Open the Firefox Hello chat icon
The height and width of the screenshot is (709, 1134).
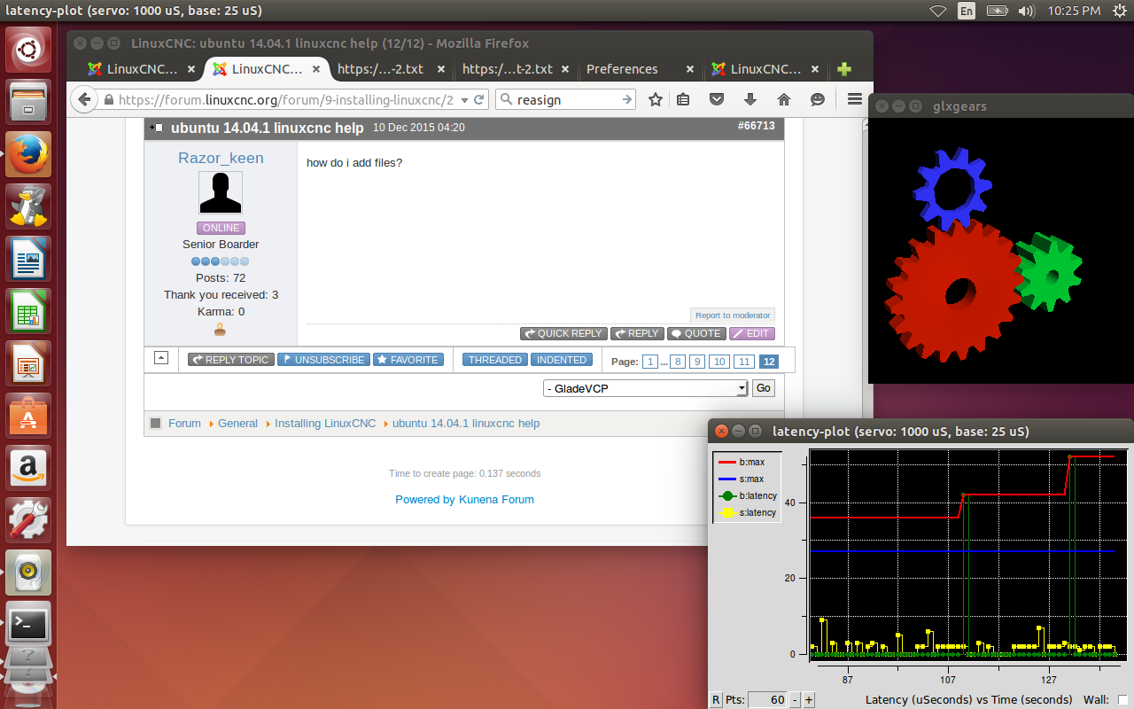pos(818,100)
